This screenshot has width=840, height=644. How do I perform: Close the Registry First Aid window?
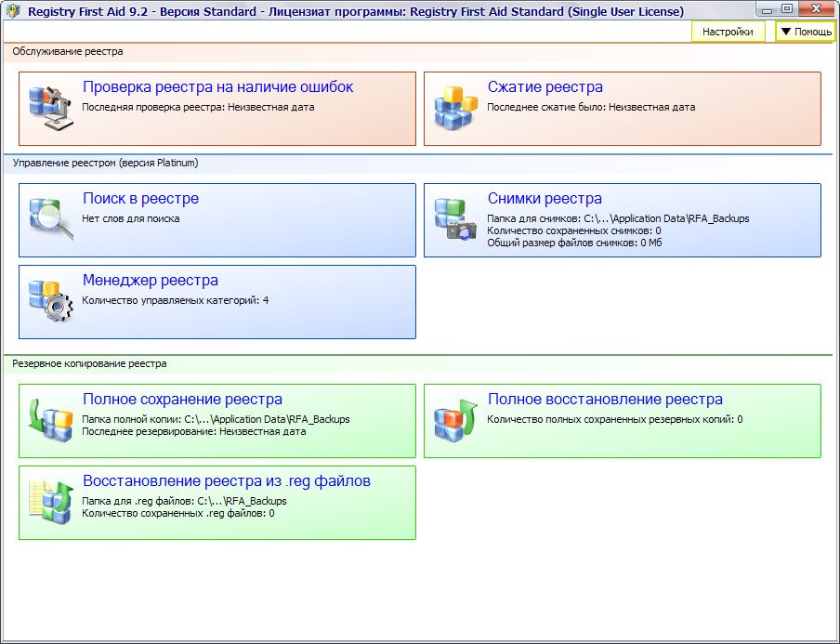[x=817, y=9]
